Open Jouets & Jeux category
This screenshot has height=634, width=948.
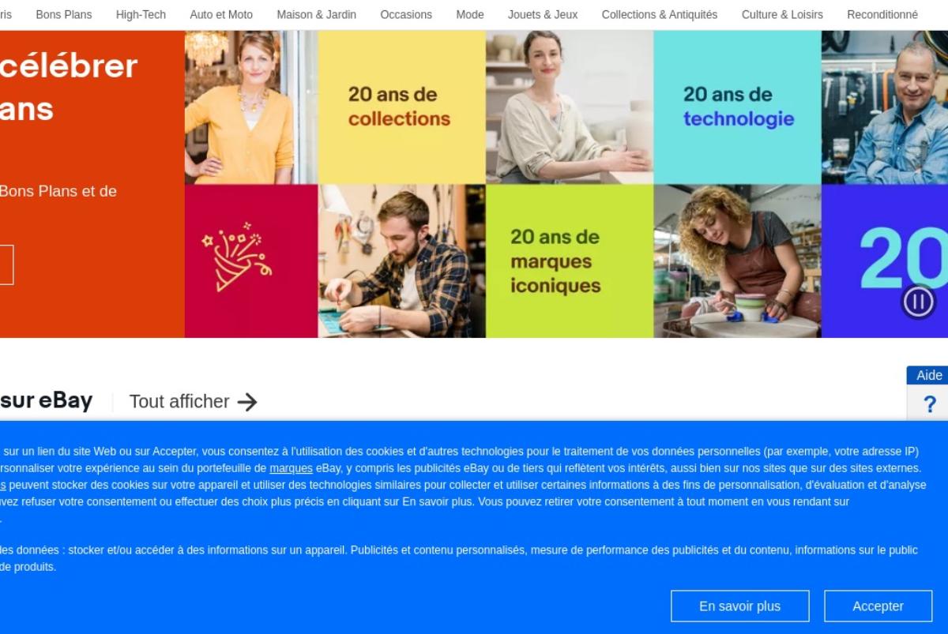[543, 14]
